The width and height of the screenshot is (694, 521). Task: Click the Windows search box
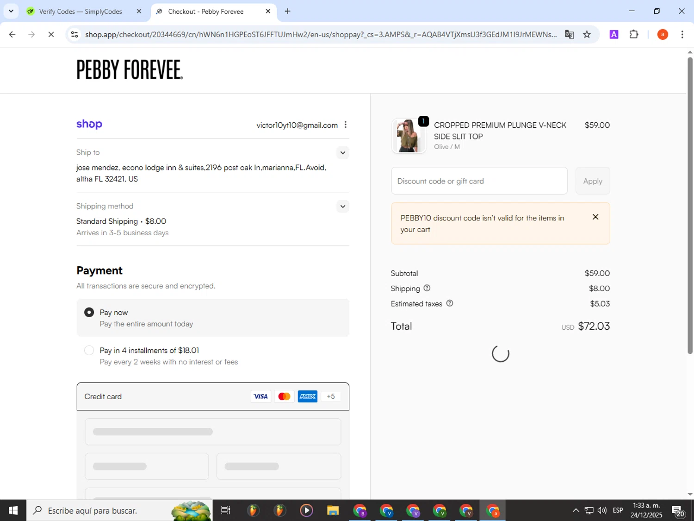[x=120, y=510]
